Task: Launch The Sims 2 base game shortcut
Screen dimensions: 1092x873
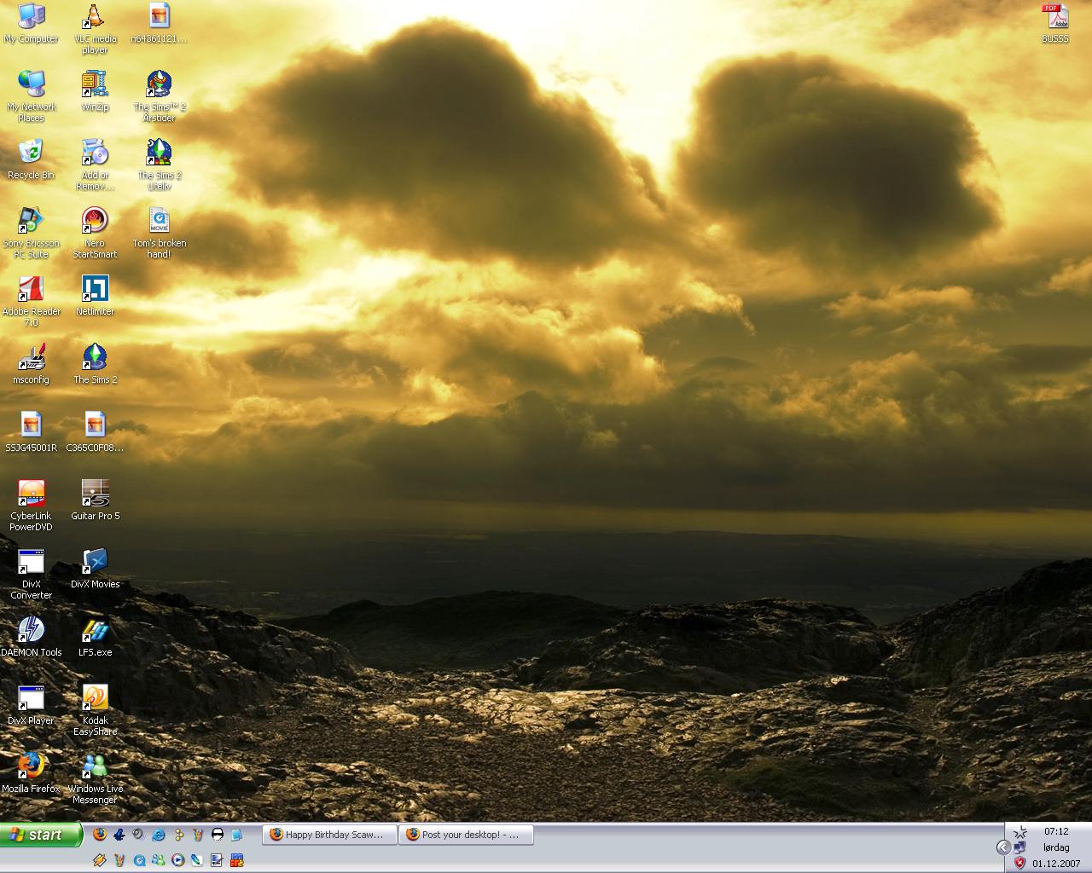Action: coord(95,364)
